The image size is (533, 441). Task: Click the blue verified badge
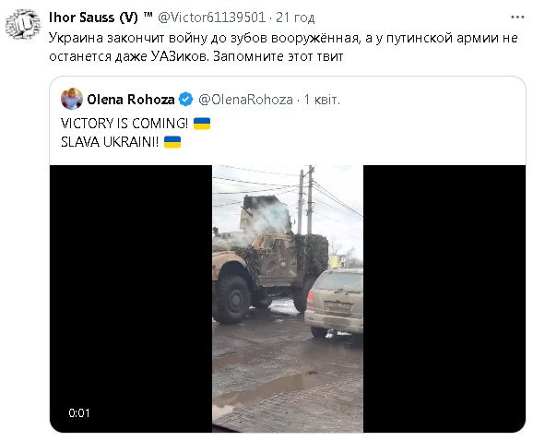tap(185, 100)
